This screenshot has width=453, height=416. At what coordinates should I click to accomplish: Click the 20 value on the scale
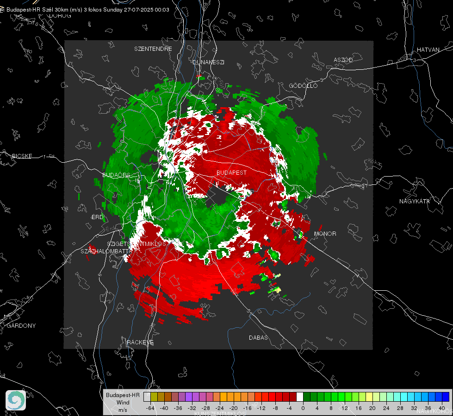(372, 408)
